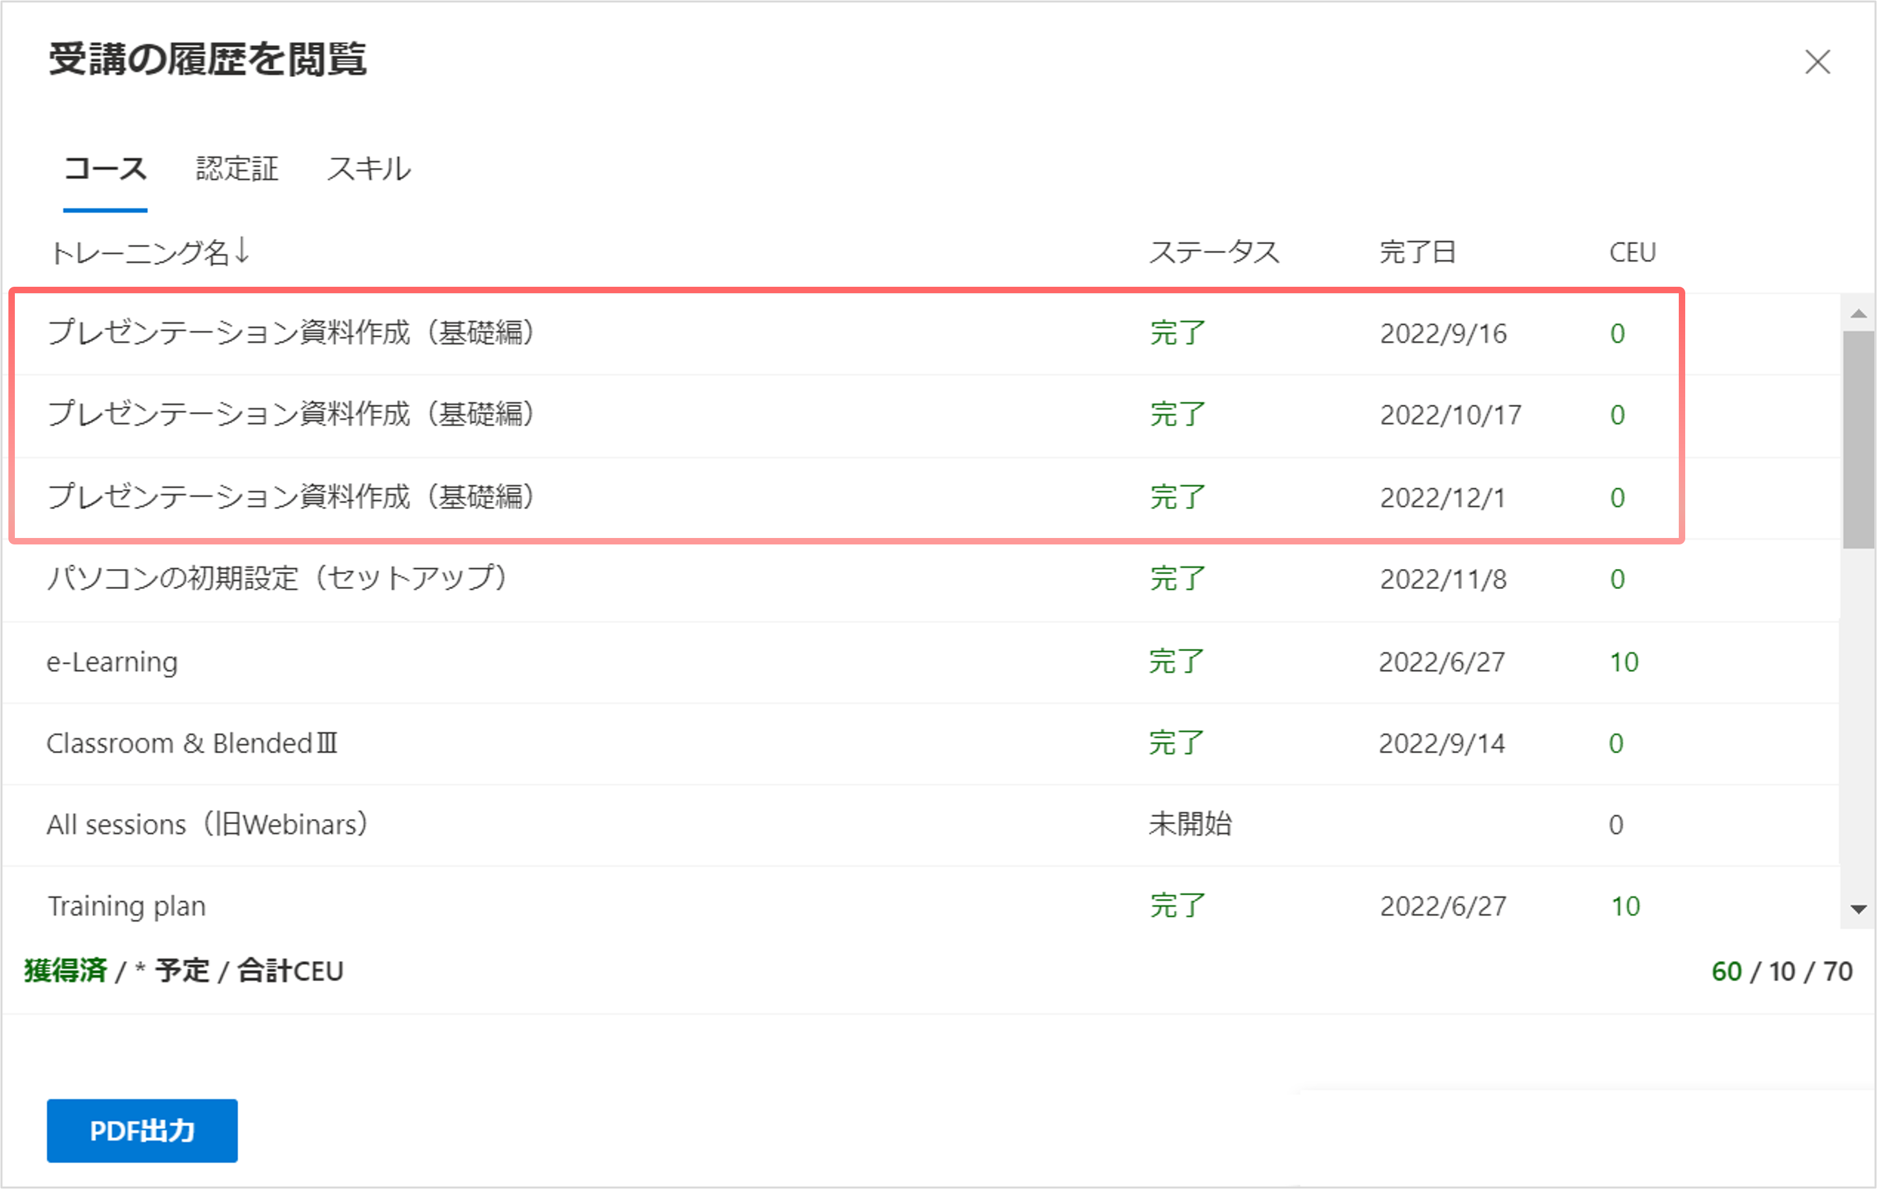
Task: Click the scrollbar down arrow
Action: tap(1858, 909)
